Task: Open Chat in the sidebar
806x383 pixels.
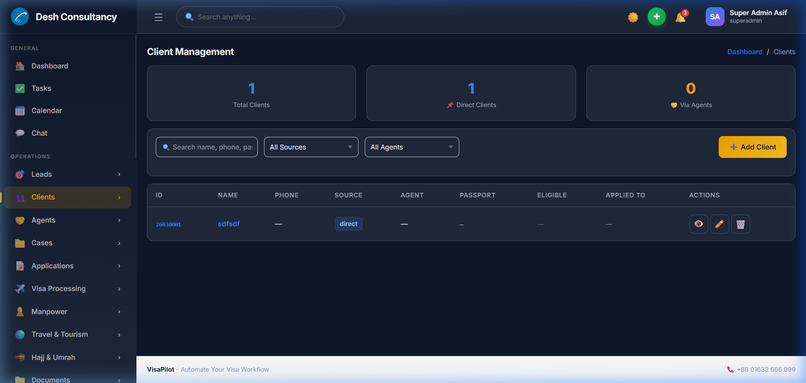Action: 68,133
